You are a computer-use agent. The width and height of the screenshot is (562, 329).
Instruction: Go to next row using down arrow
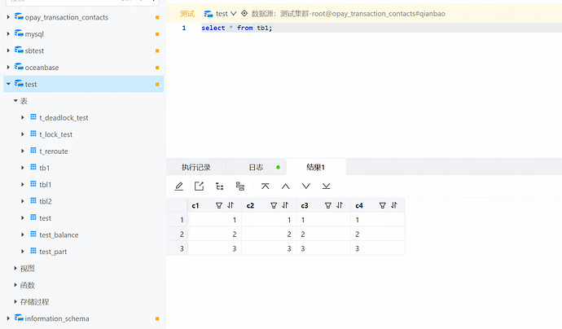(305, 186)
